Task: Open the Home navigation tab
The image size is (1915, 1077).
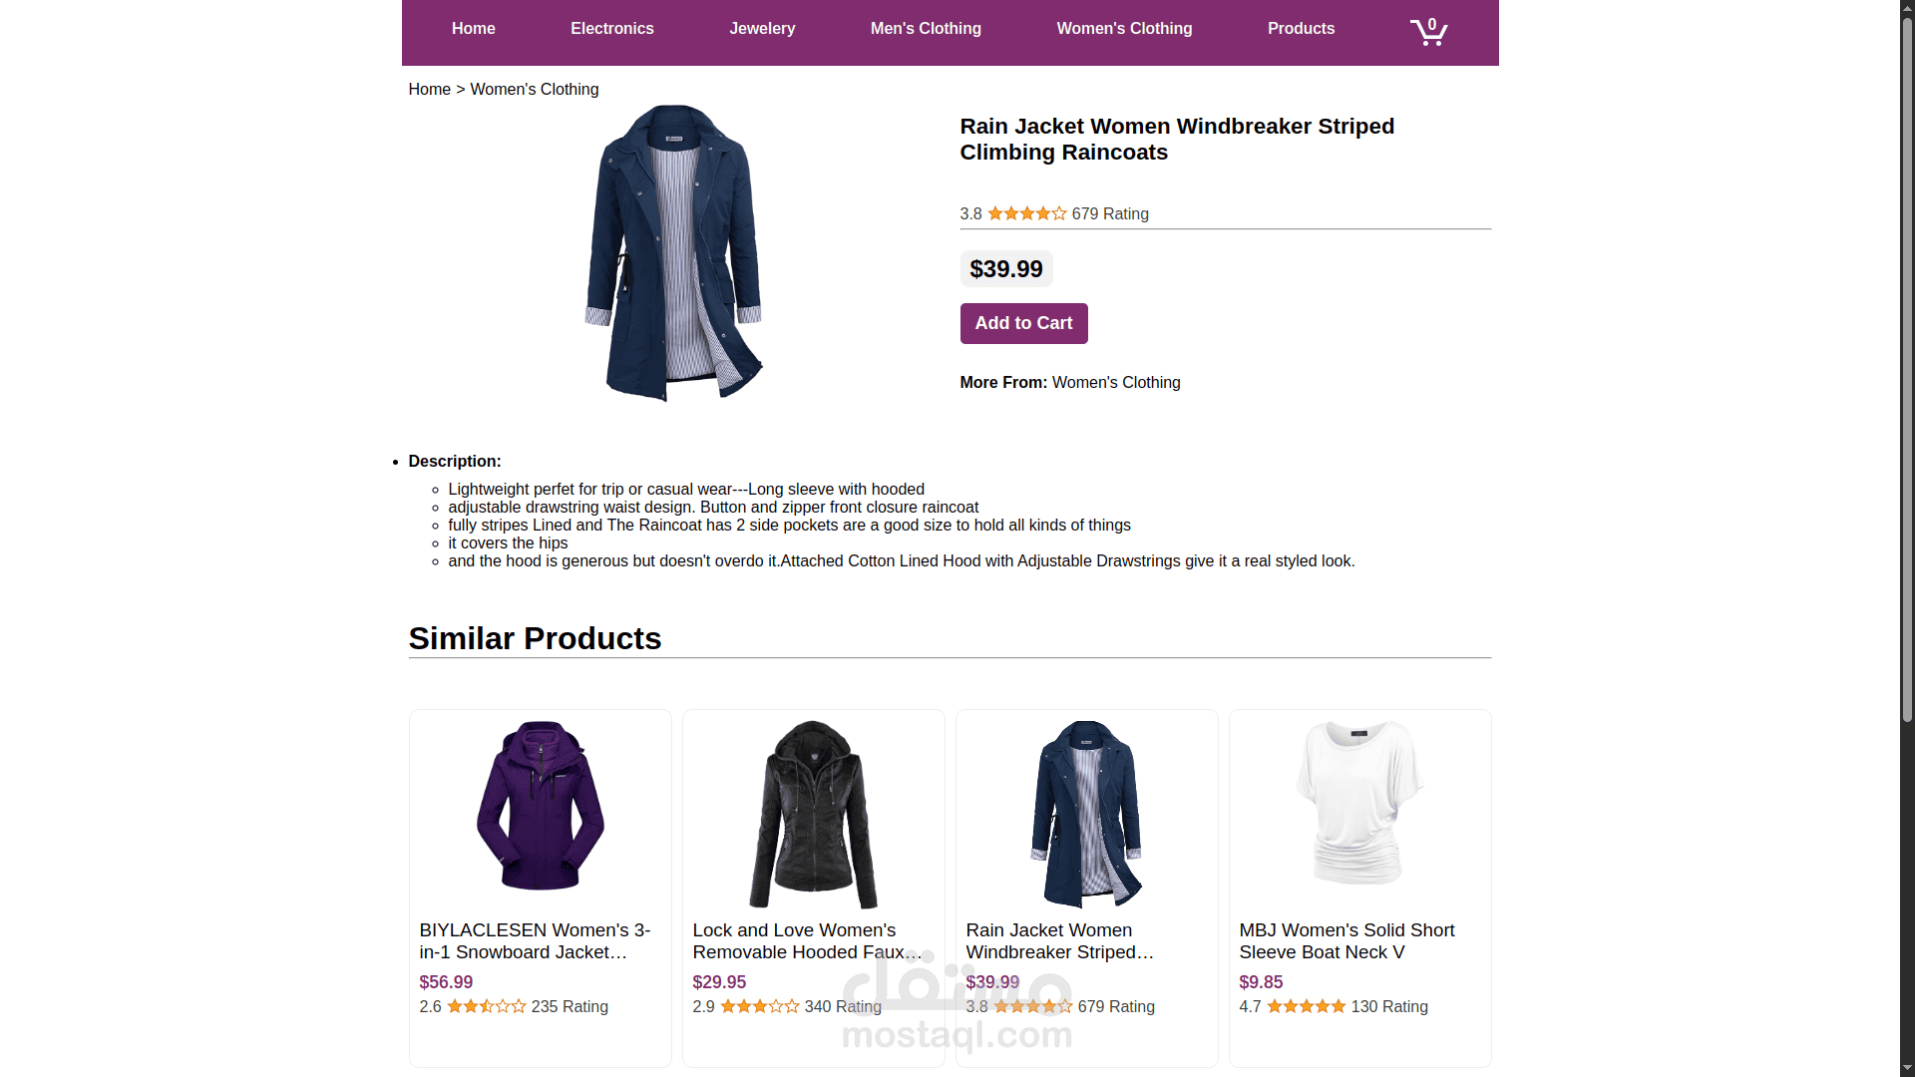Action: pos(473,29)
